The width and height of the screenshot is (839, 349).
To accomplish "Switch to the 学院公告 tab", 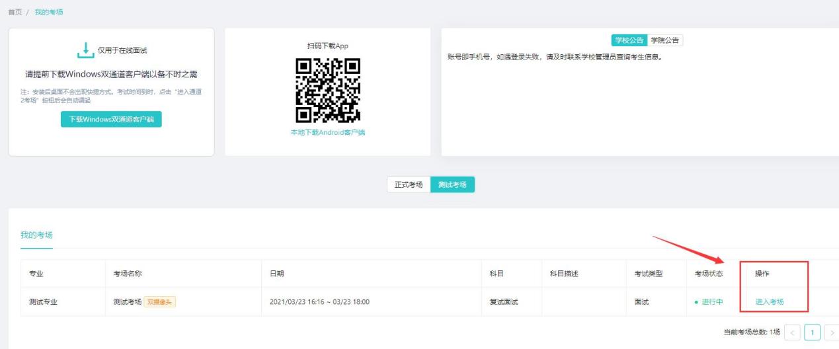I will tap(664, 40).
